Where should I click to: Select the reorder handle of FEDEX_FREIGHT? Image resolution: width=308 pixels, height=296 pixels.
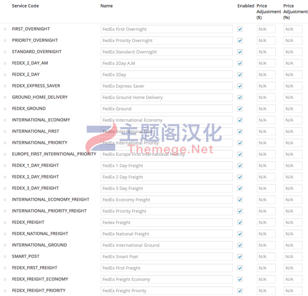[x=5, y=223]
